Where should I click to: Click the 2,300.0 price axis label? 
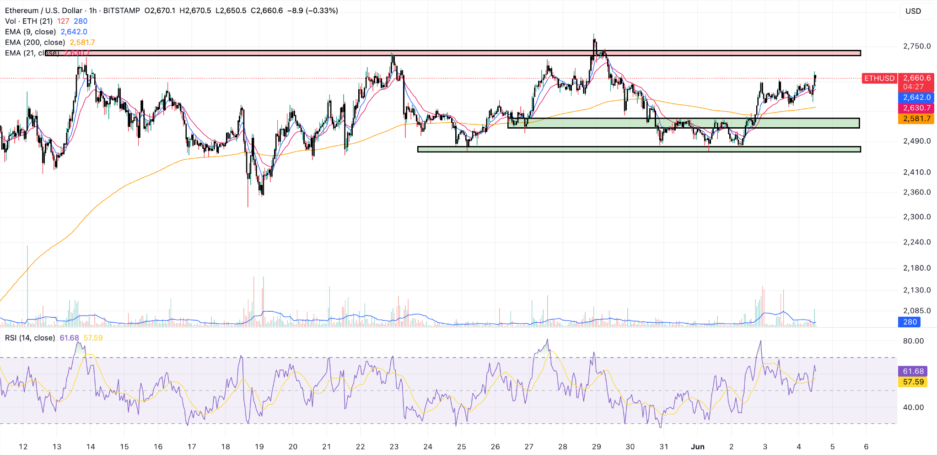(917, 217)
